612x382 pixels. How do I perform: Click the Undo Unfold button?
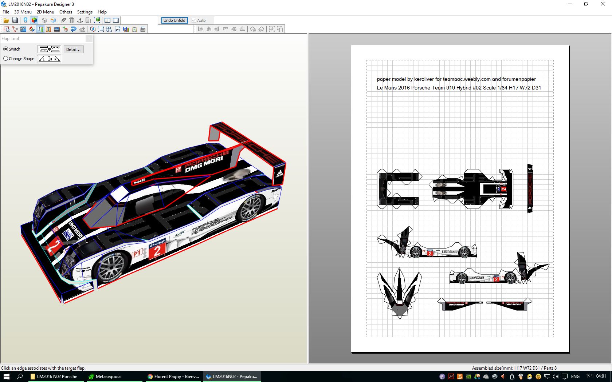coord(174,20)
